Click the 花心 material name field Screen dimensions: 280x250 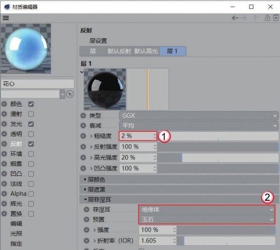click(38, 83)
